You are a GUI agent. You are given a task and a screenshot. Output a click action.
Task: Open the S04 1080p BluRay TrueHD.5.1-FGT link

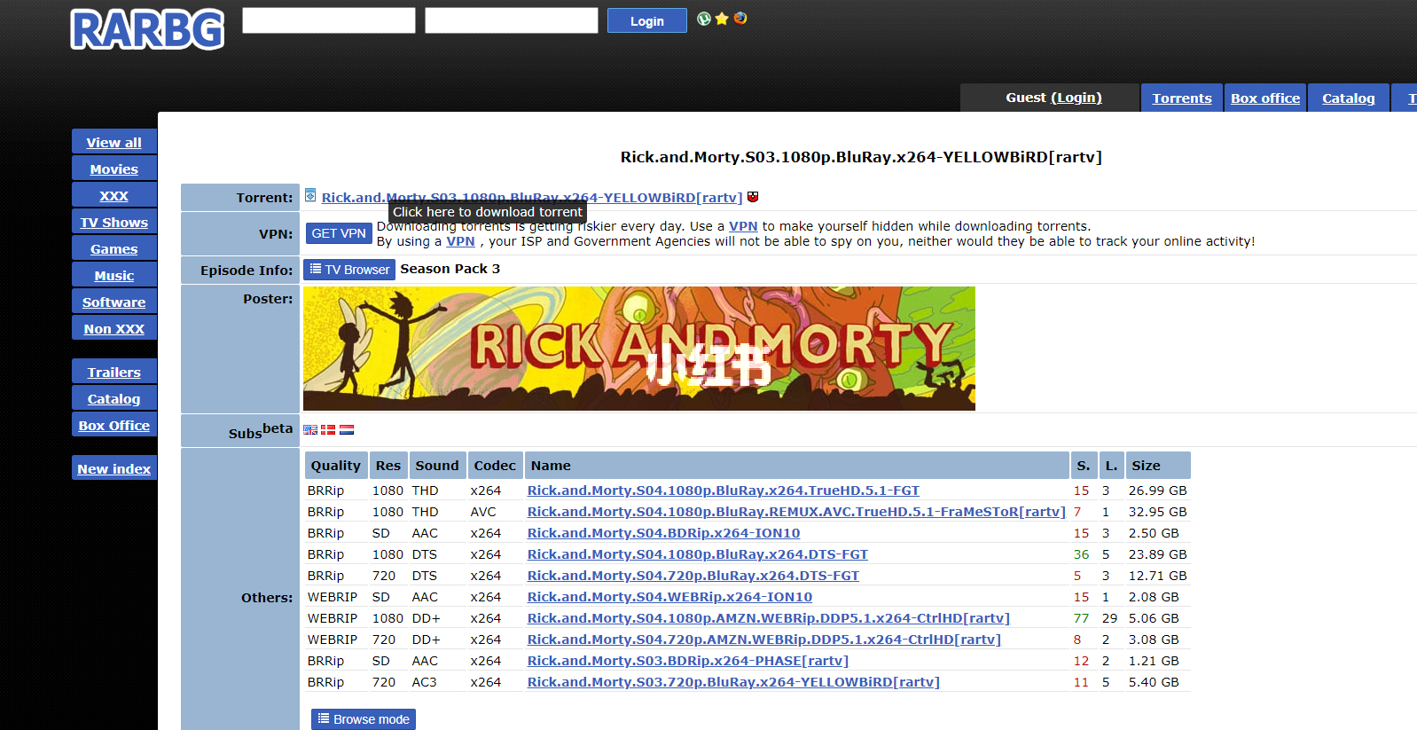(x=724, y=491)
